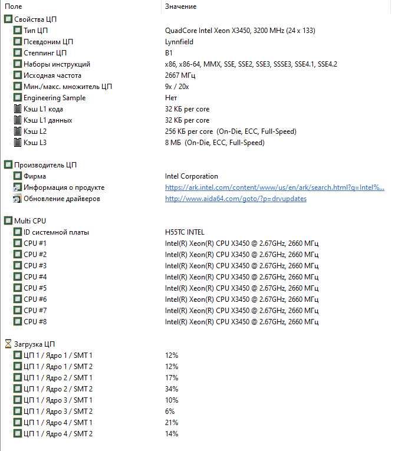Screen dimensions: 395x451
Task: Click the Нет value for Engineering Sample
Action: tap(171, 98)
